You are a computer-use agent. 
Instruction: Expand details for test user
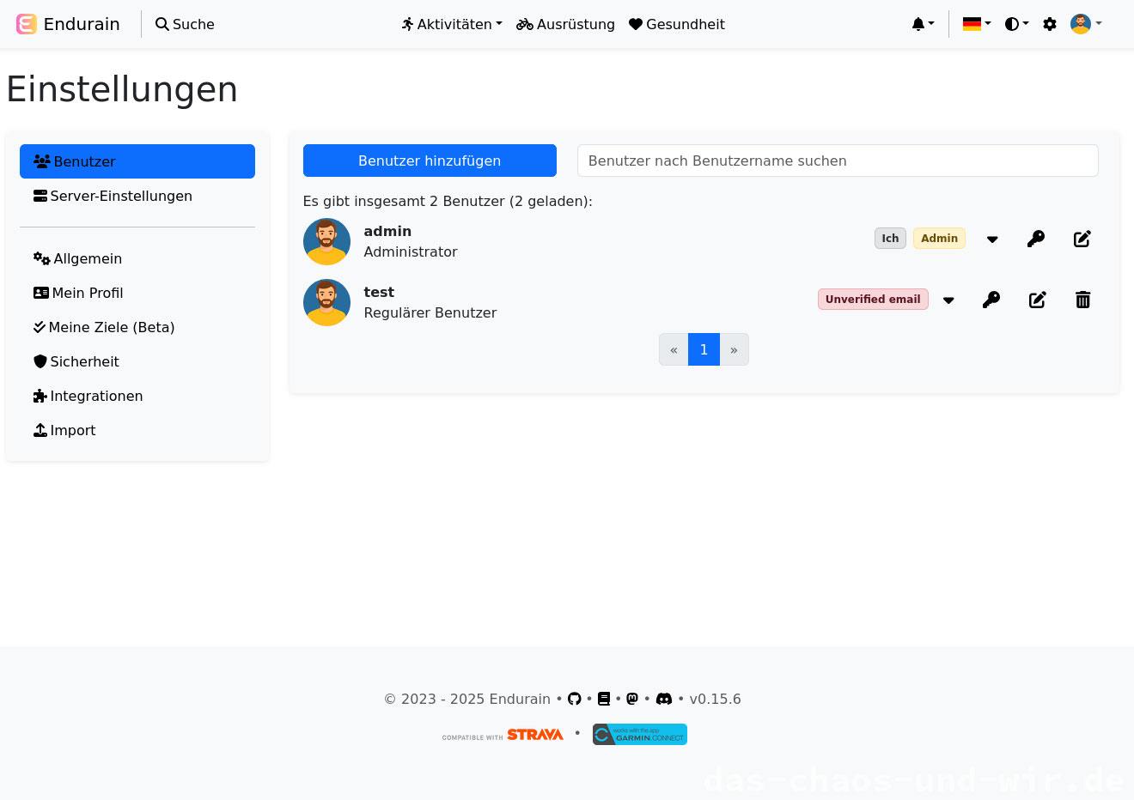pyautogui.click(x=948, y=300)
